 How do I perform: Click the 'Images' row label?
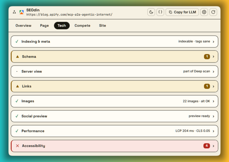coord(28,101)
